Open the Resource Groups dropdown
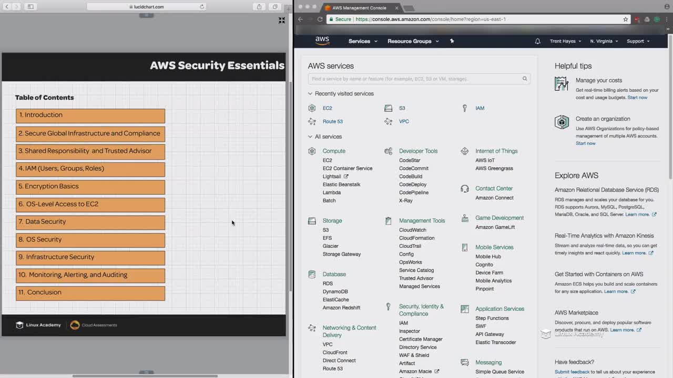Viewport: 673px width, 378px height. (413, 41)
